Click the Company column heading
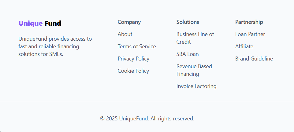 point(129,22)
